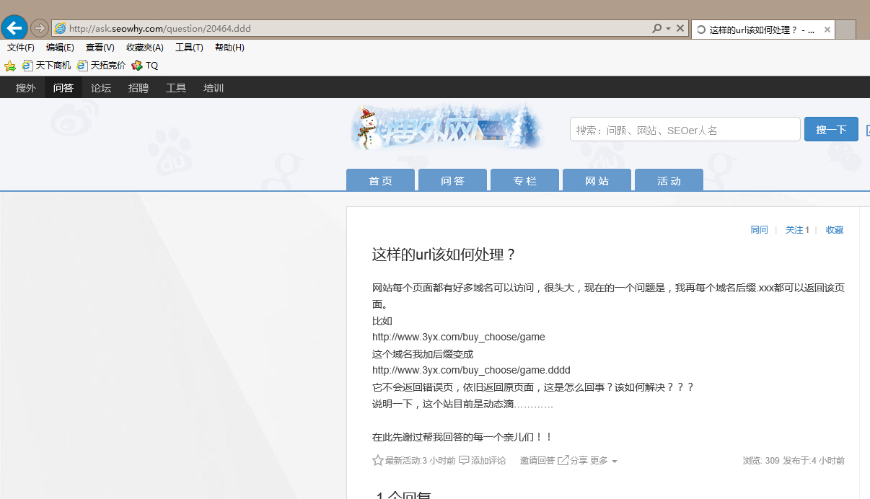The height and width of the screenshot is (499, 870).
Task: Click the 分享 share icon
Action: (563, 460)
